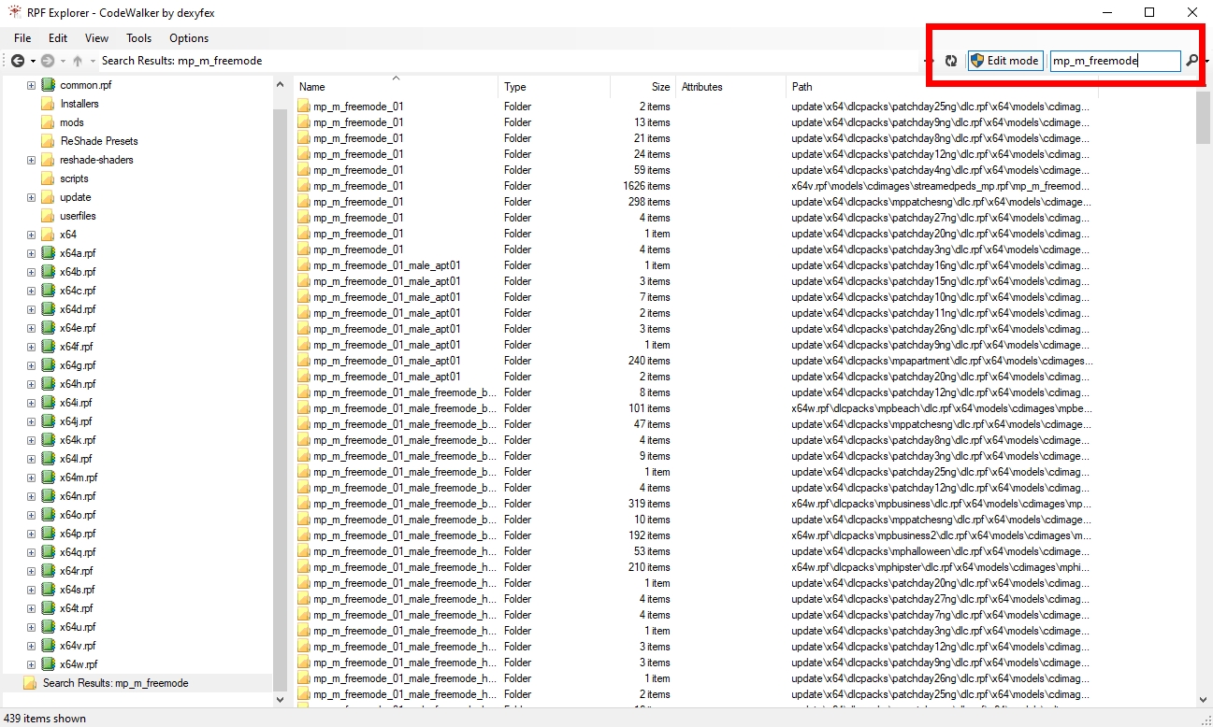Open the Options menu
1213x727 pixels.
pyautogui.click(x=189, y=38)
